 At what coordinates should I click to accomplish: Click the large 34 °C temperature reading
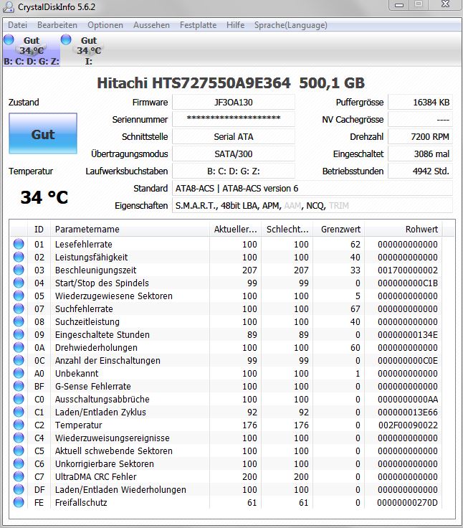coord(44,197)
